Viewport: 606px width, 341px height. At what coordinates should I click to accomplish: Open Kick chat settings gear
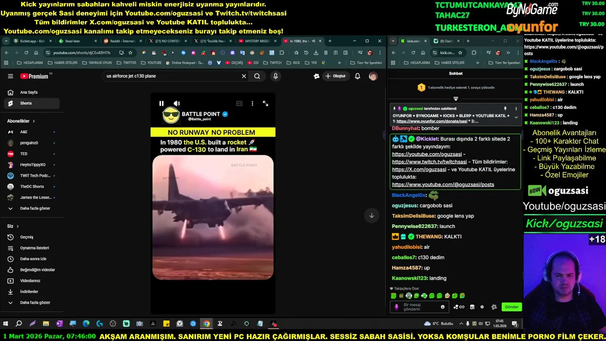pyautogui.click(x=482, y=307)
